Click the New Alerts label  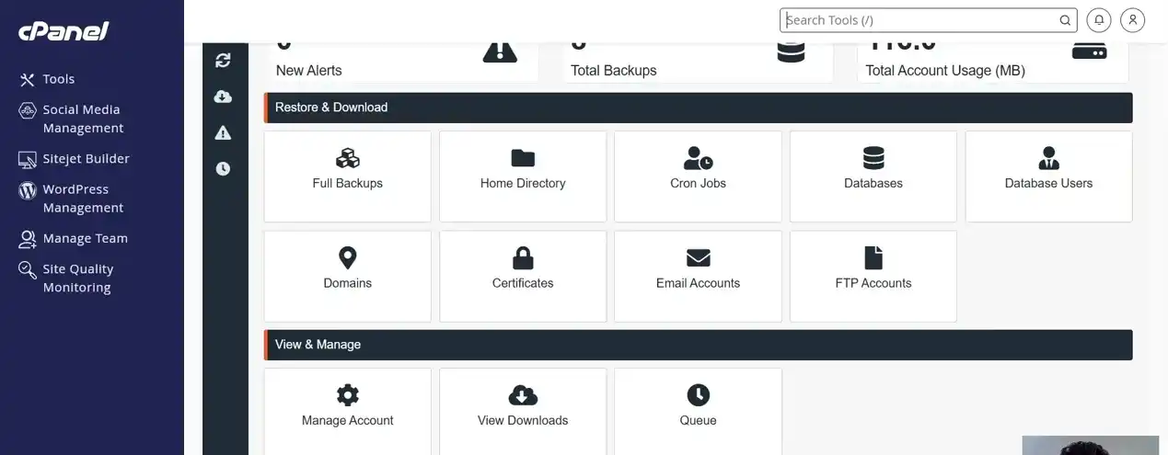308,71
